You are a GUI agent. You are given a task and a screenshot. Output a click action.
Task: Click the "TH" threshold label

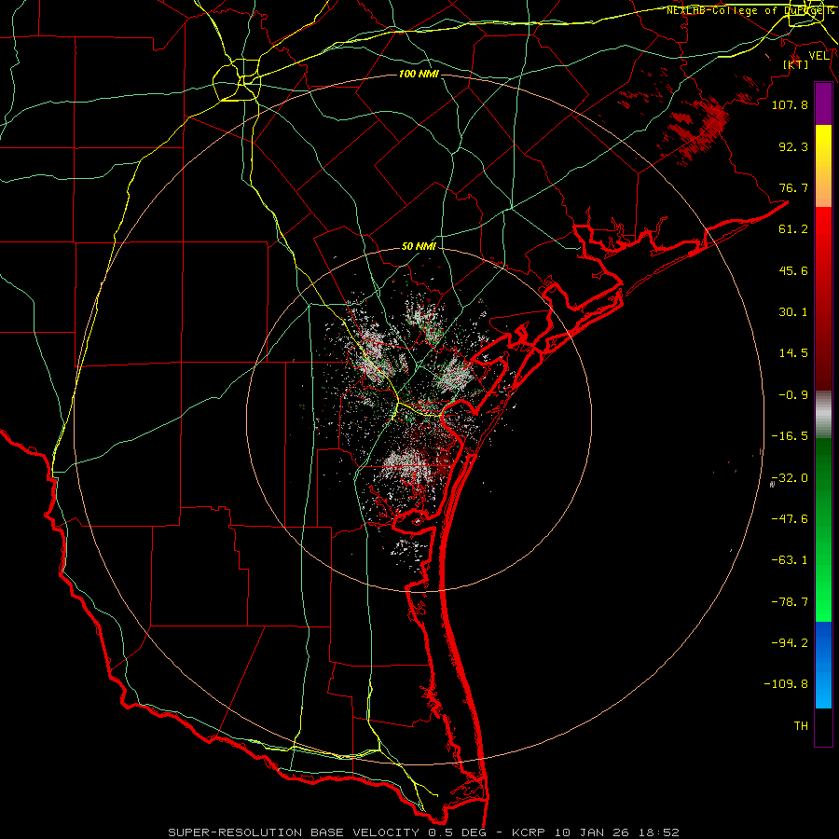pos(801,726)
